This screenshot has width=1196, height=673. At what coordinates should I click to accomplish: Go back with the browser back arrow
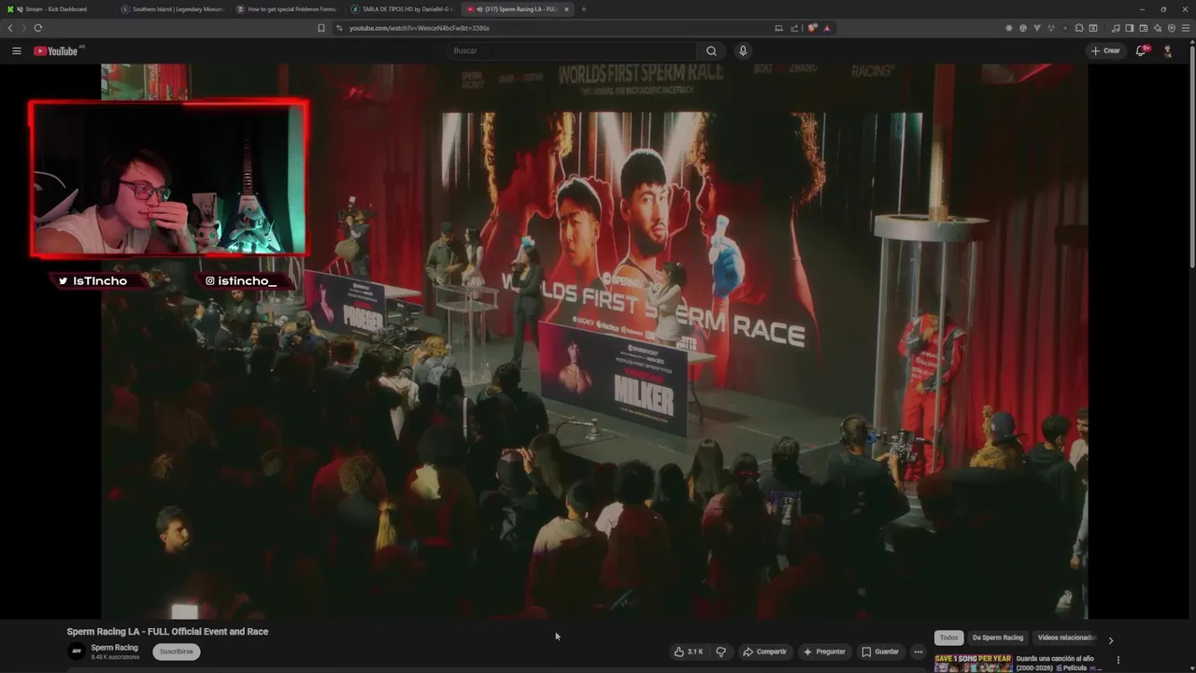pos(10,28)
